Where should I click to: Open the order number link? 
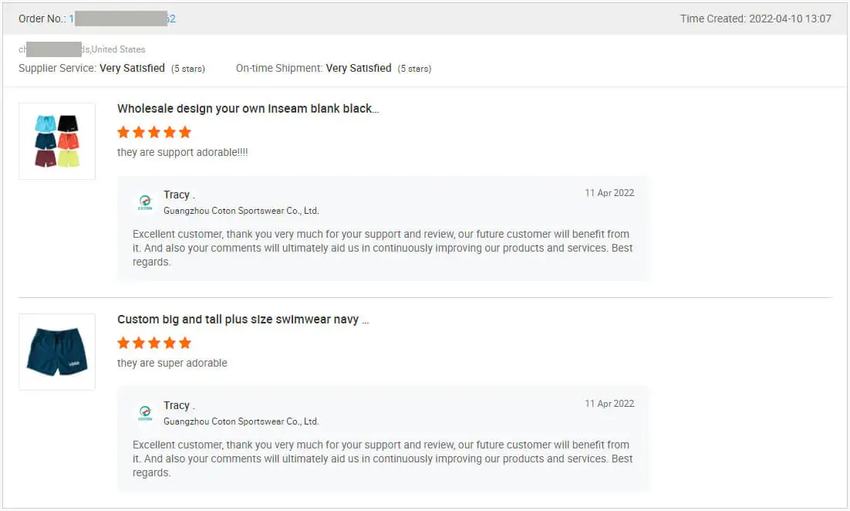[x=122, y=19]
